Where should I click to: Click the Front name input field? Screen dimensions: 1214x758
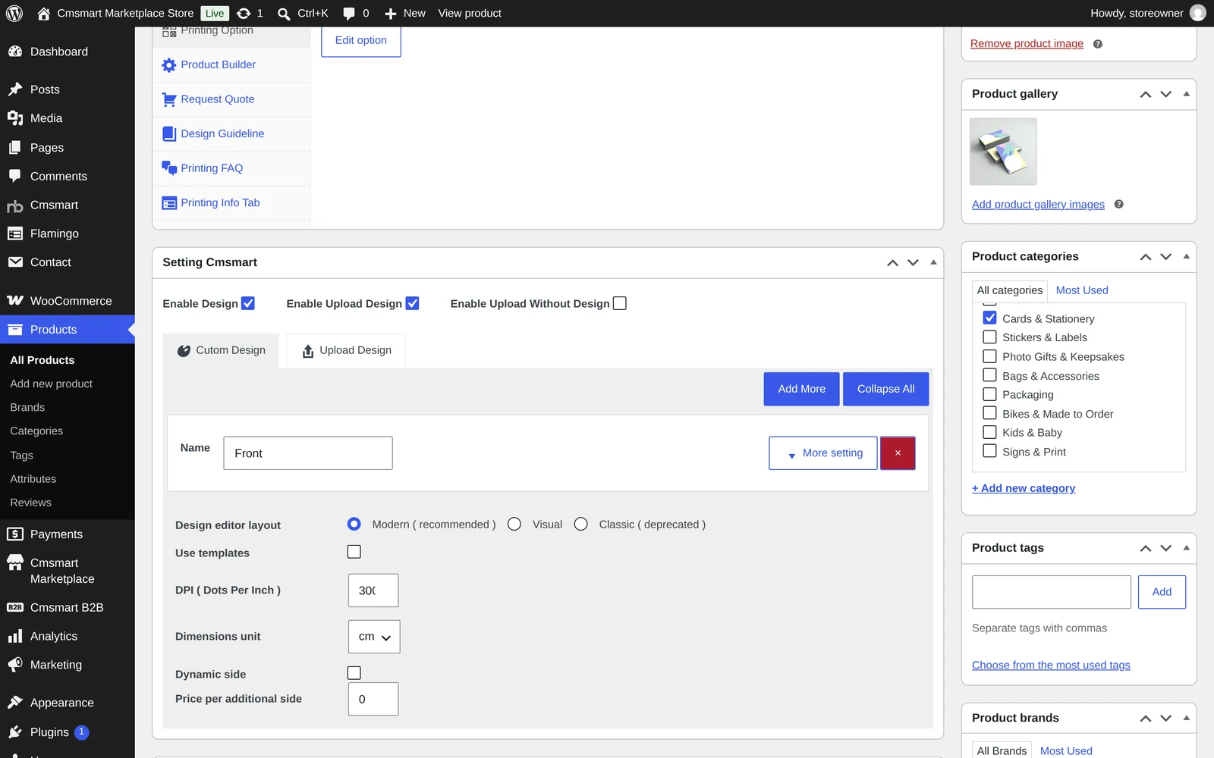(x=308, y=453)
